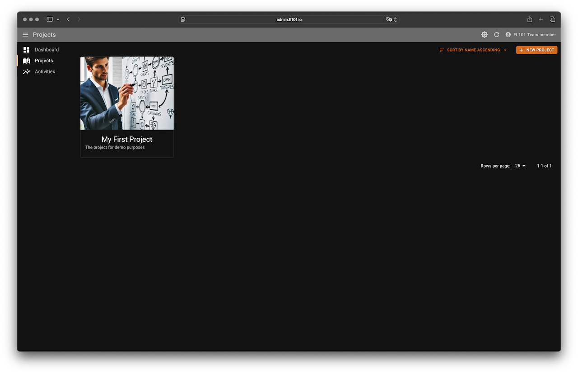Click the Dashboard sidebar icon
The width and height of the screenshot is (578, 374).
(27, 50)
